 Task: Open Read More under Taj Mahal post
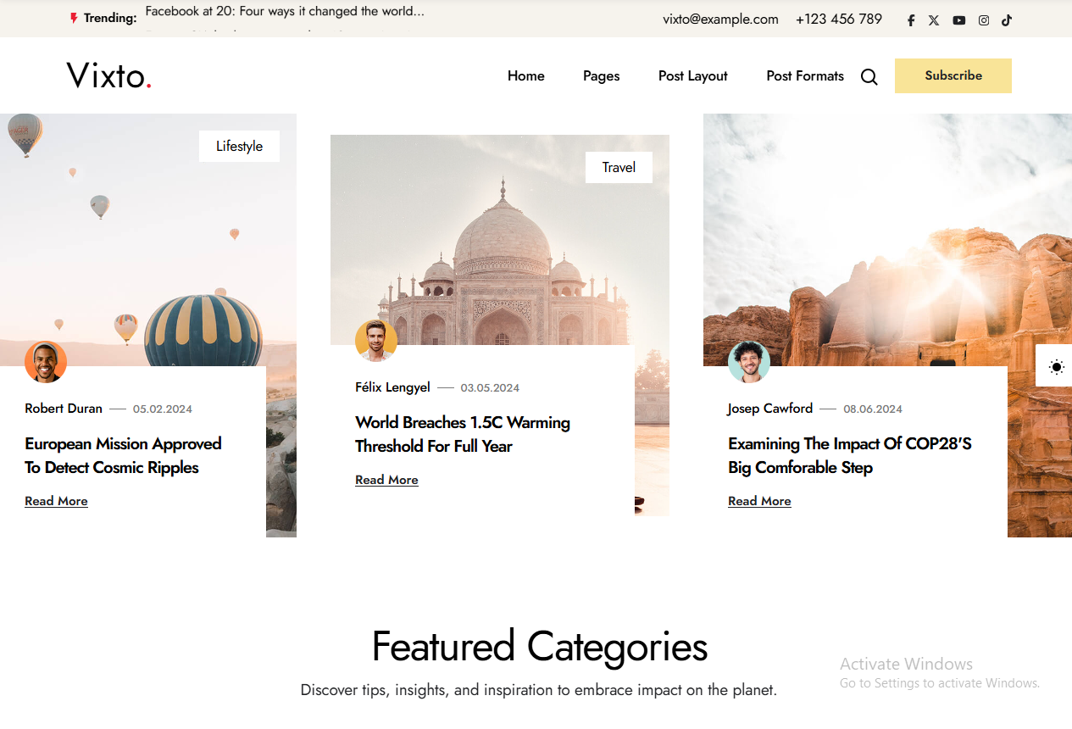(x=386, y=480)
